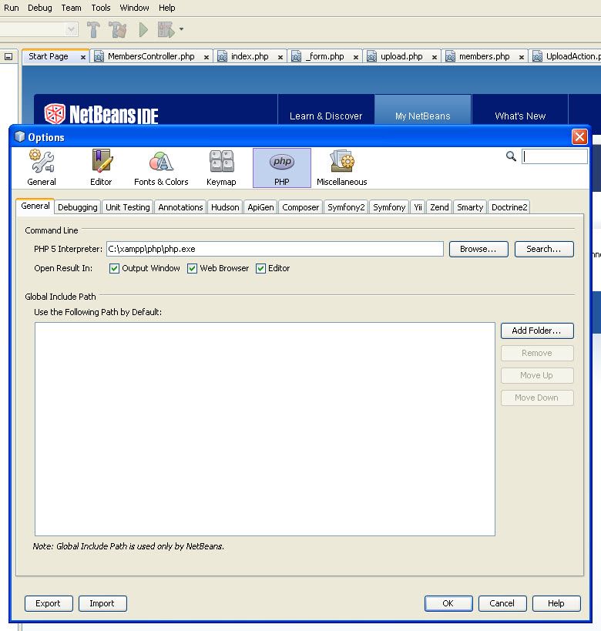601x631 pixels.
Task: Select the General tab in PHP options
Action: click(x=35, y=206)
